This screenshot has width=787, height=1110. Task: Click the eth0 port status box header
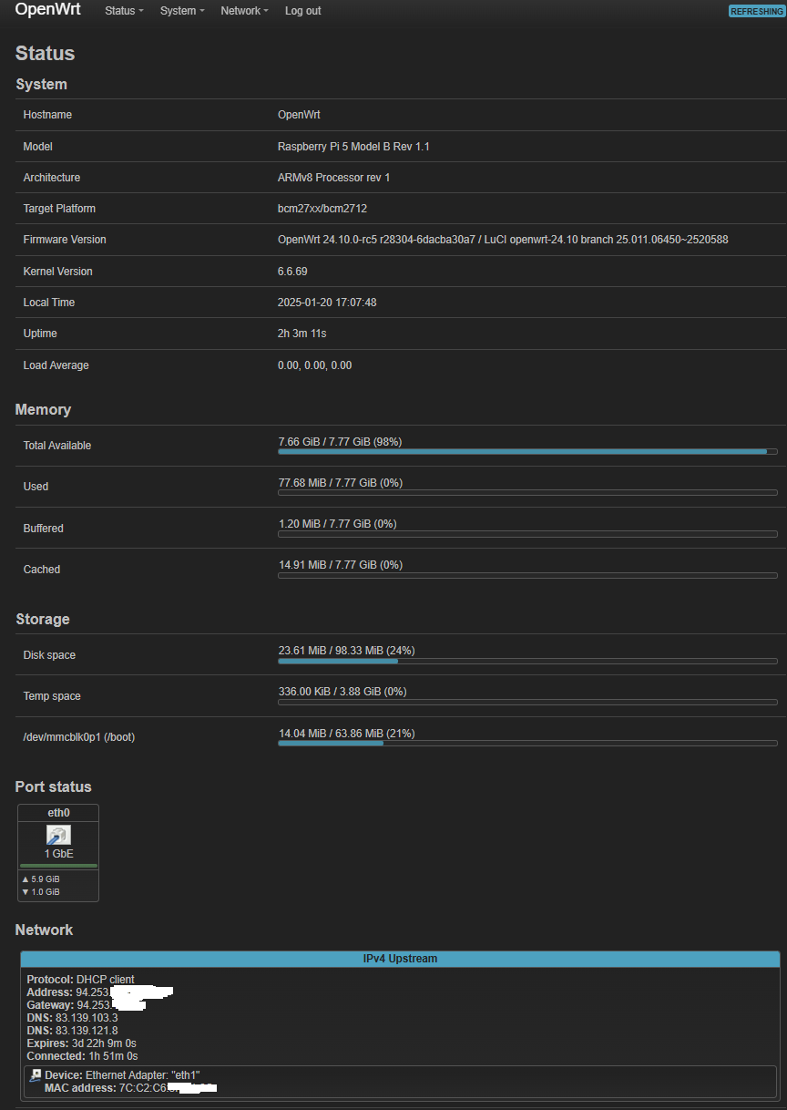tap(58, 812)
